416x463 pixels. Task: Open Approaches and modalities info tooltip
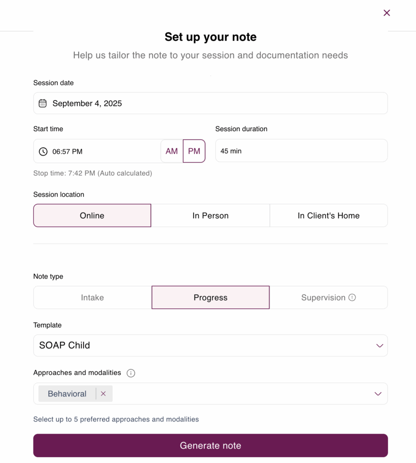[131, 373]
